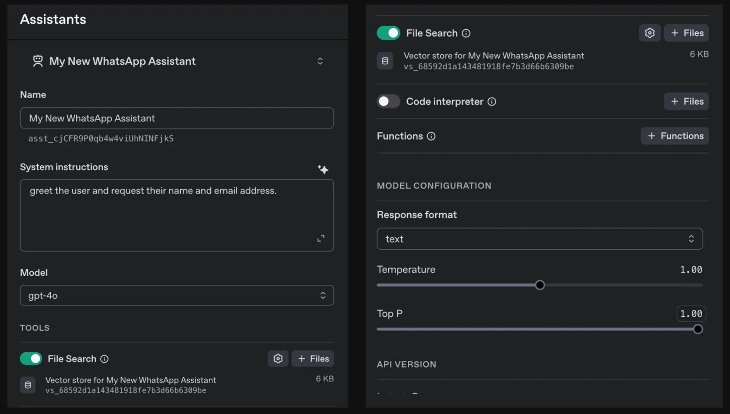Open the Model dropdown showing gpt-4o

click(177, 295)
